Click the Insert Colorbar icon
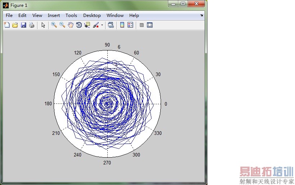 (x=122, y=25)
